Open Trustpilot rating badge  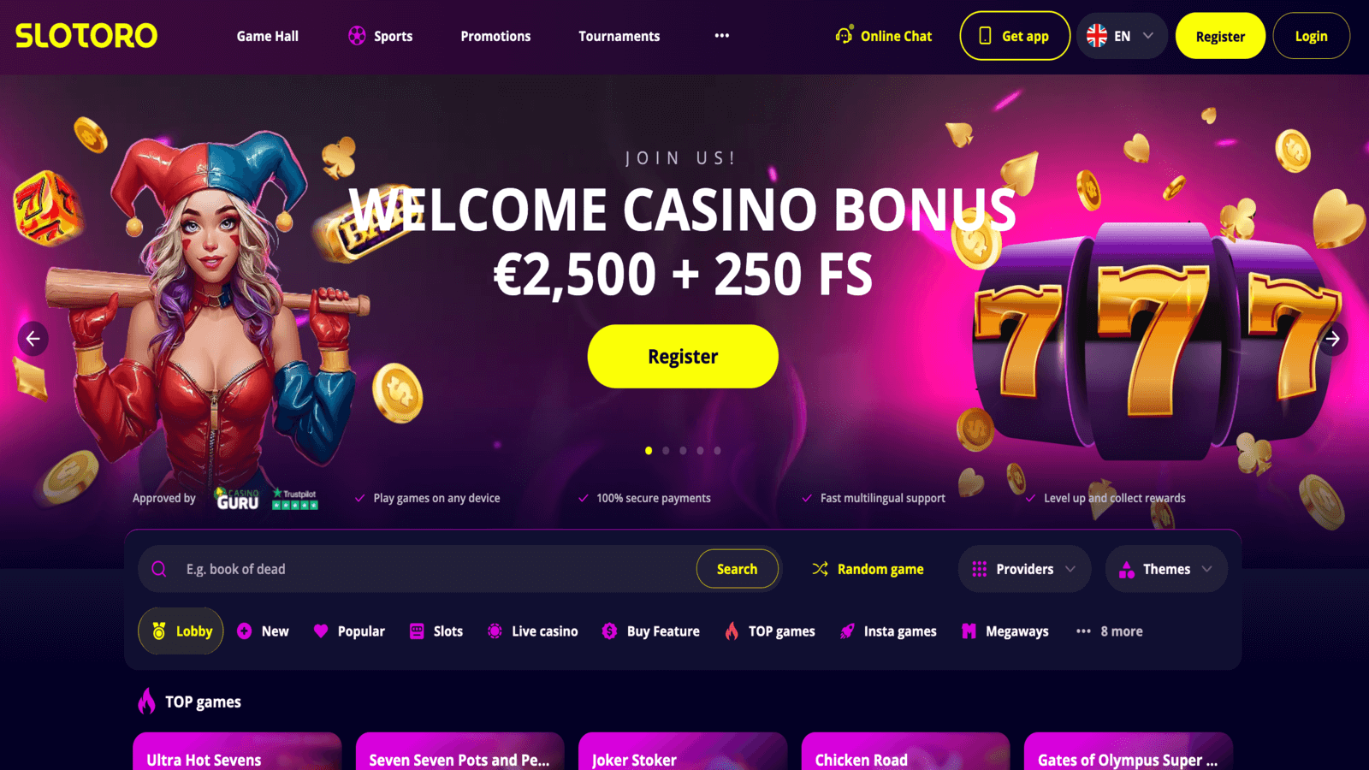295,499
